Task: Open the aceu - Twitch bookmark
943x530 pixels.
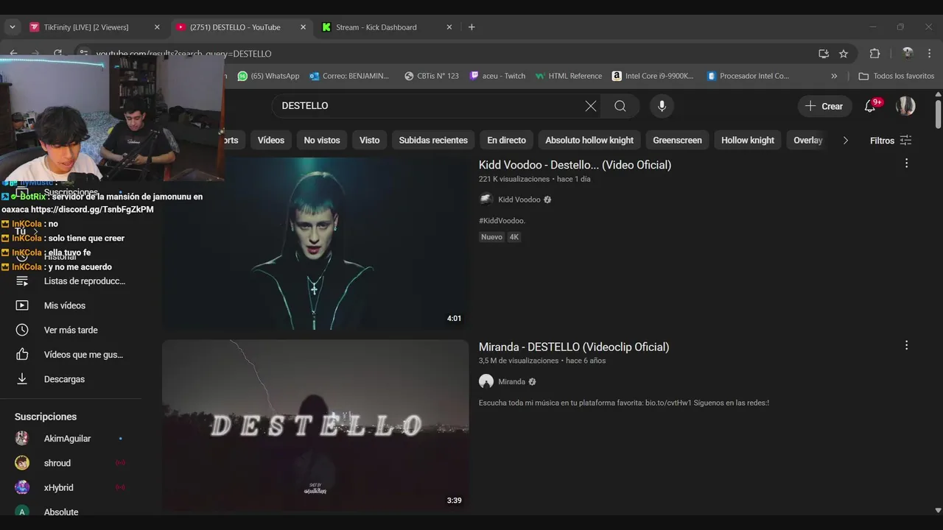Action: [x=498, y=76]
